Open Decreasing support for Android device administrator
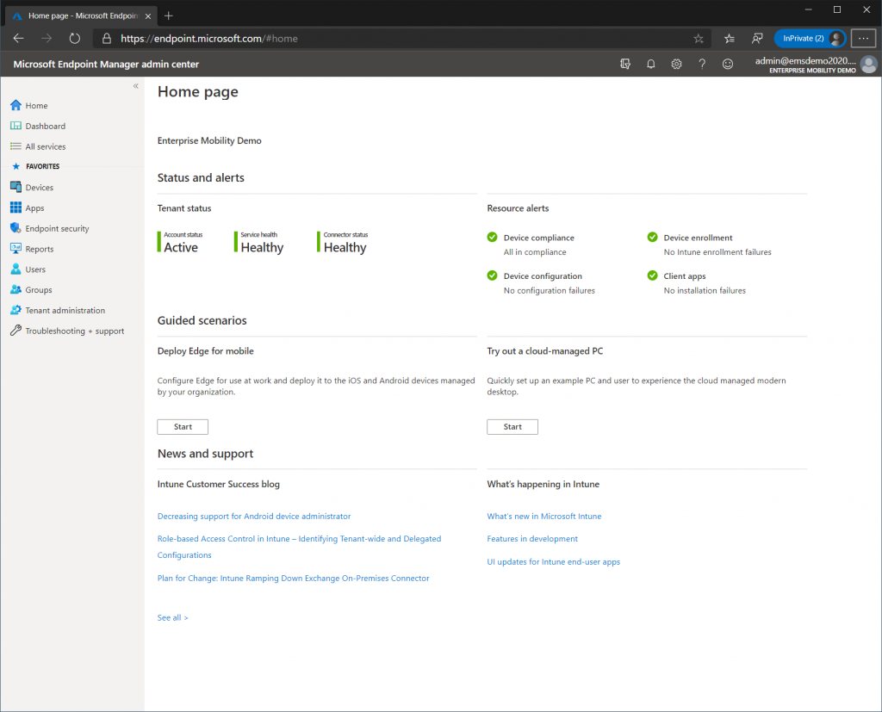 pyautogui.click(x=254, y=516)
